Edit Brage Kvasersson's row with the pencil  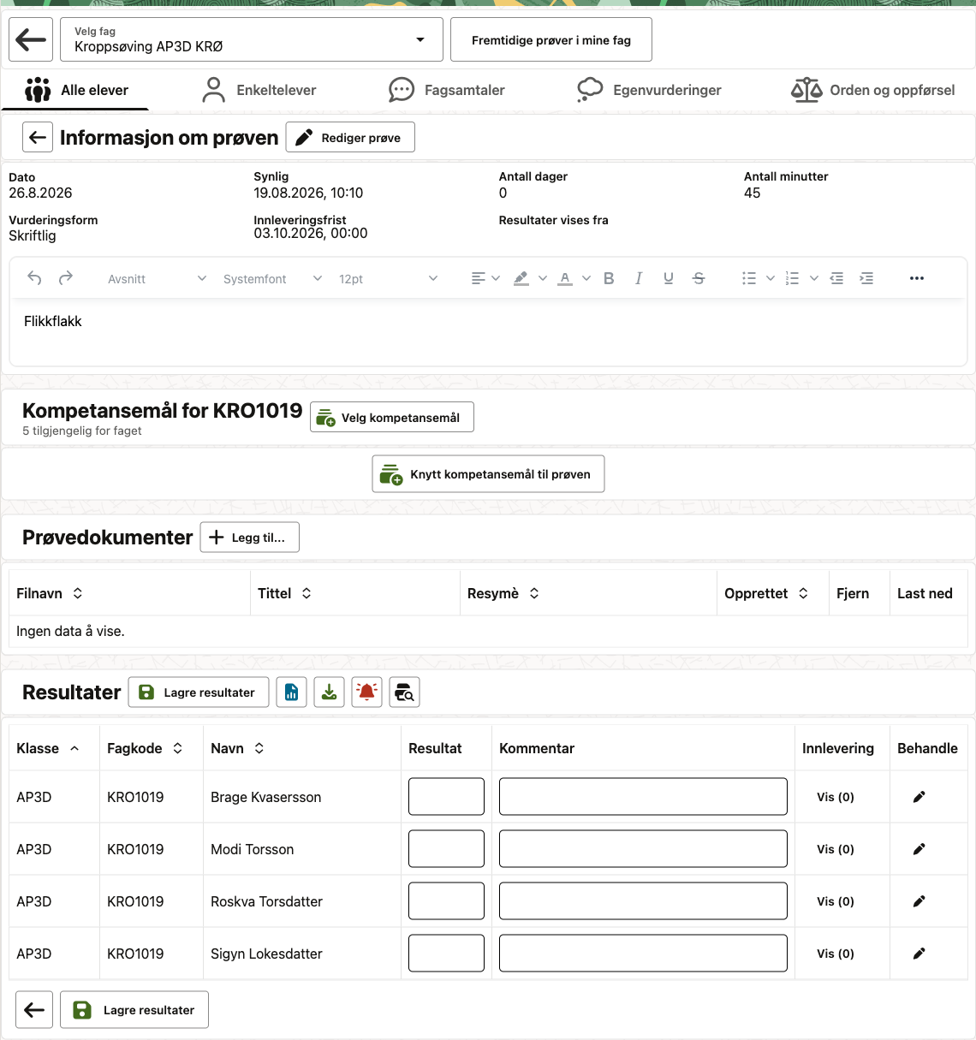[x=919, y=797]
